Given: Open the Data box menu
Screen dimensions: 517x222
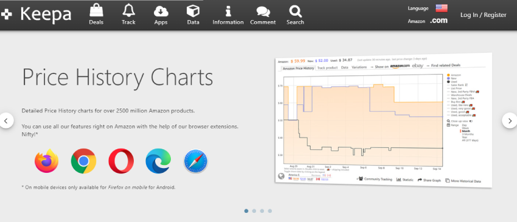Looking at the screenshot, I should 193,15.
